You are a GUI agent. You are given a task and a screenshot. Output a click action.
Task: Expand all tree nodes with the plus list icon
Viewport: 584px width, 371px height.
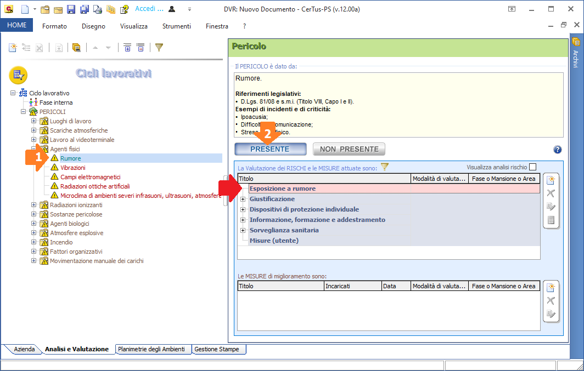click(127, 47)
